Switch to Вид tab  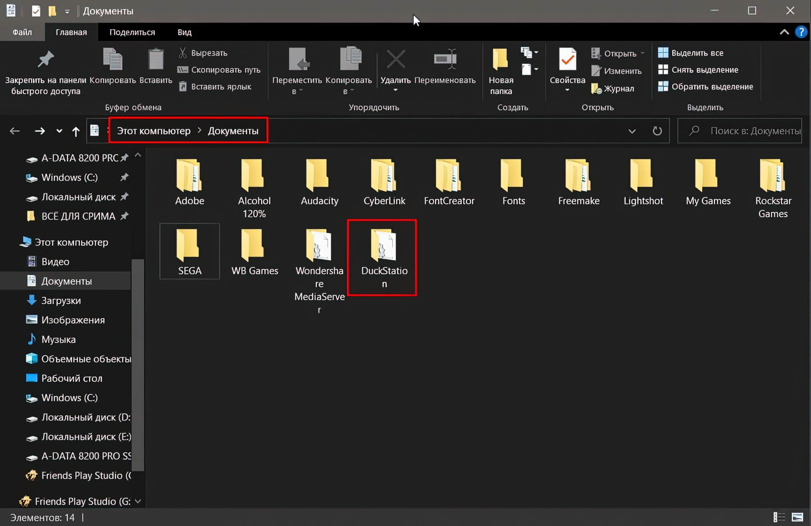[184, 32]
